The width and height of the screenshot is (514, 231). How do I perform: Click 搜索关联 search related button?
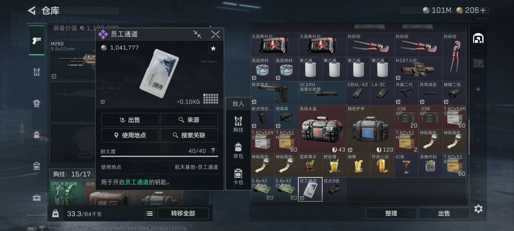pos(189,135)
